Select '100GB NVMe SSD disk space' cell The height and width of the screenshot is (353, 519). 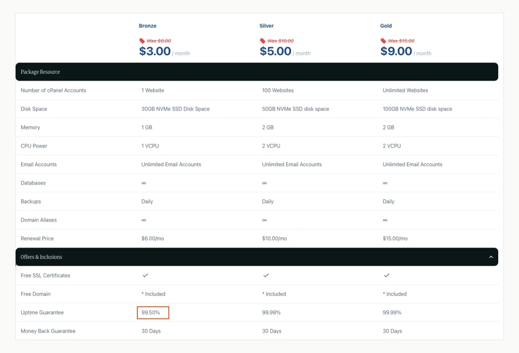point(418,109)
